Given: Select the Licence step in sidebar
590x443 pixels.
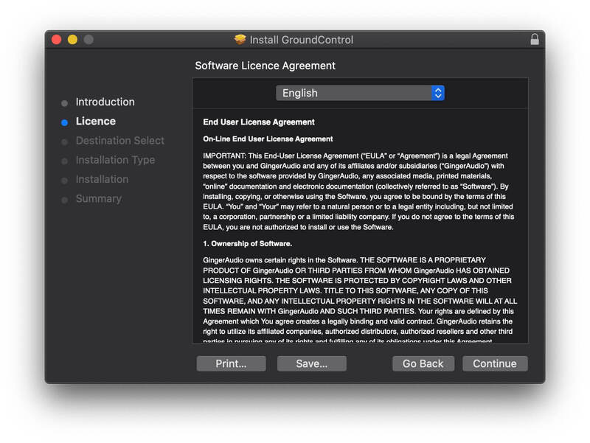Looking at the screenshot, I should pyautogui.click(x=96, y=121).
